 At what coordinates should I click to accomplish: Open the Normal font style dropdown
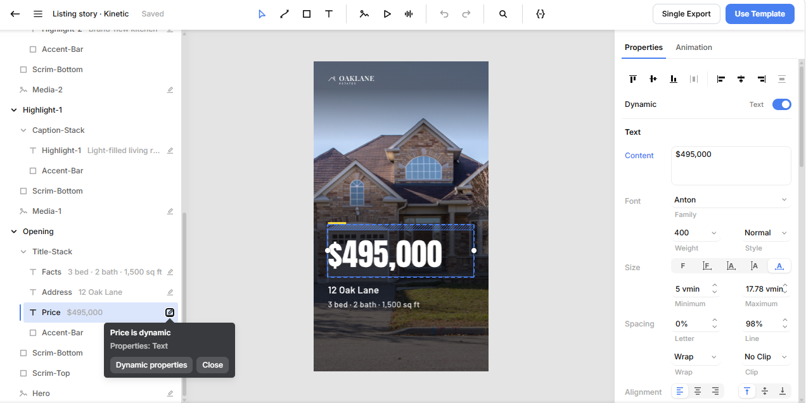(766, 233)
